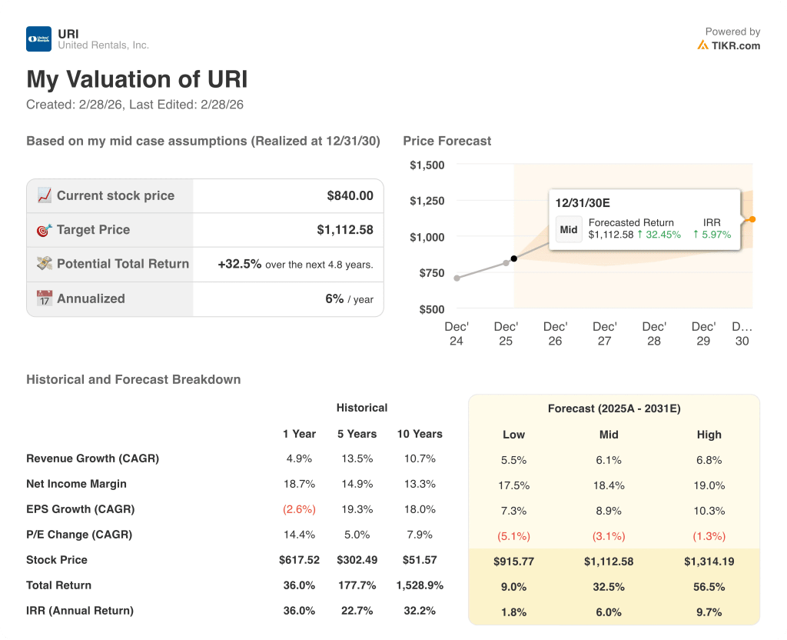Screen dimensions: 787x640
Task: Click the orange TIKR flame icon
Action: (x=702, y=45)
